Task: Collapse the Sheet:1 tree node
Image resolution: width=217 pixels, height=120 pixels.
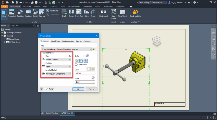Action: click(2, 36)
